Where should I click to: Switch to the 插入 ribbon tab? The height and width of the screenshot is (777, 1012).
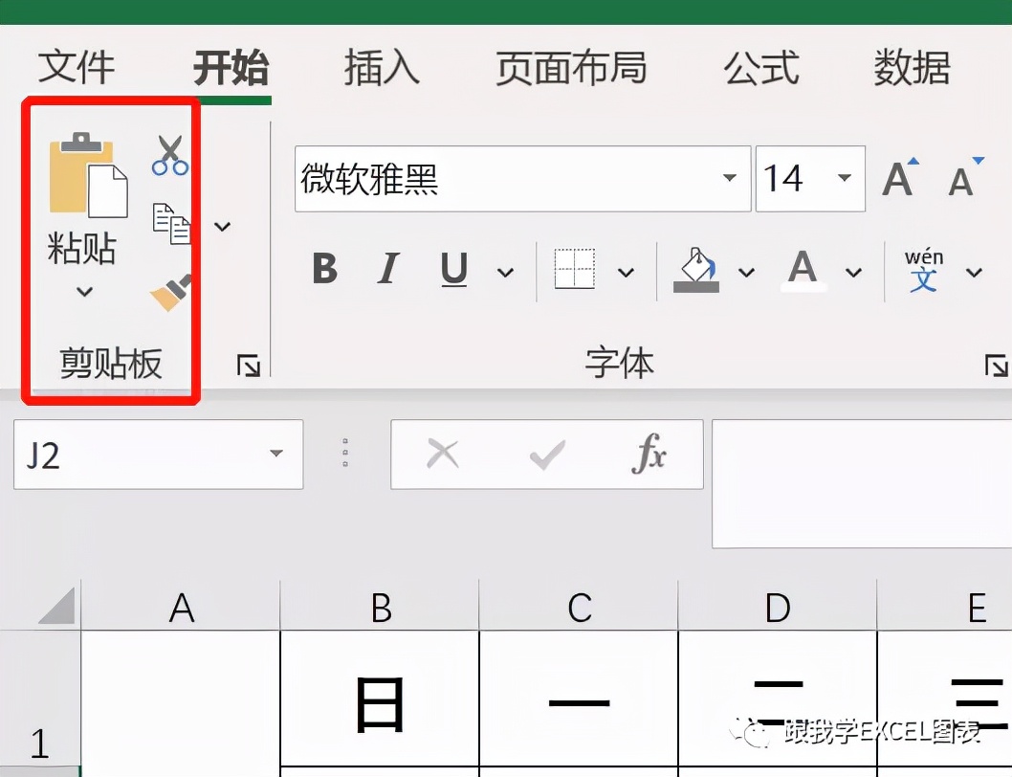tap(380, 69)
